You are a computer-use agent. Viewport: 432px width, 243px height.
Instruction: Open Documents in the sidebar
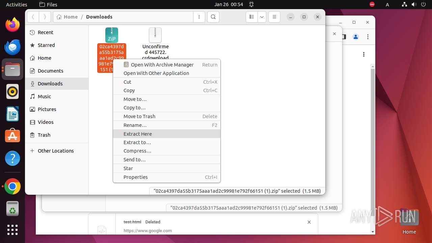point(57,71)
